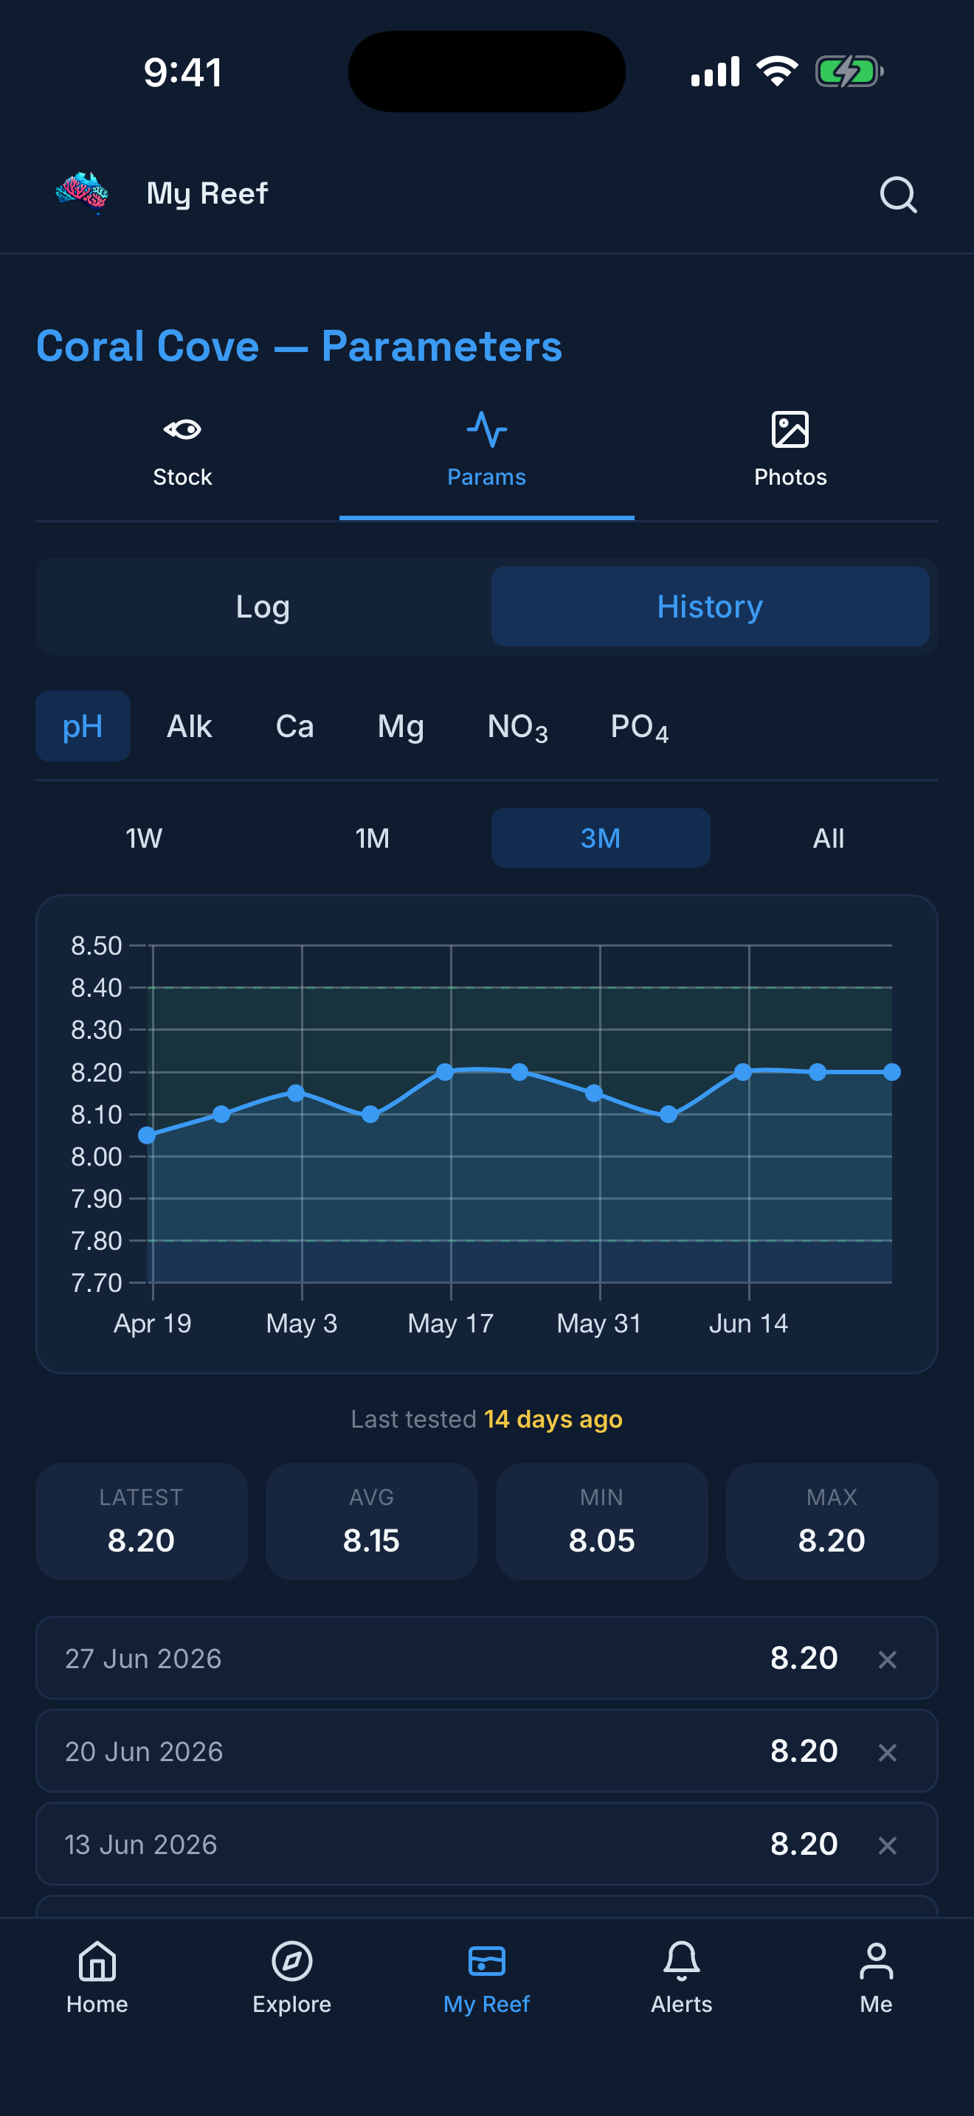
Task: Select the Alk parameter chip
Action: point(190,726)
